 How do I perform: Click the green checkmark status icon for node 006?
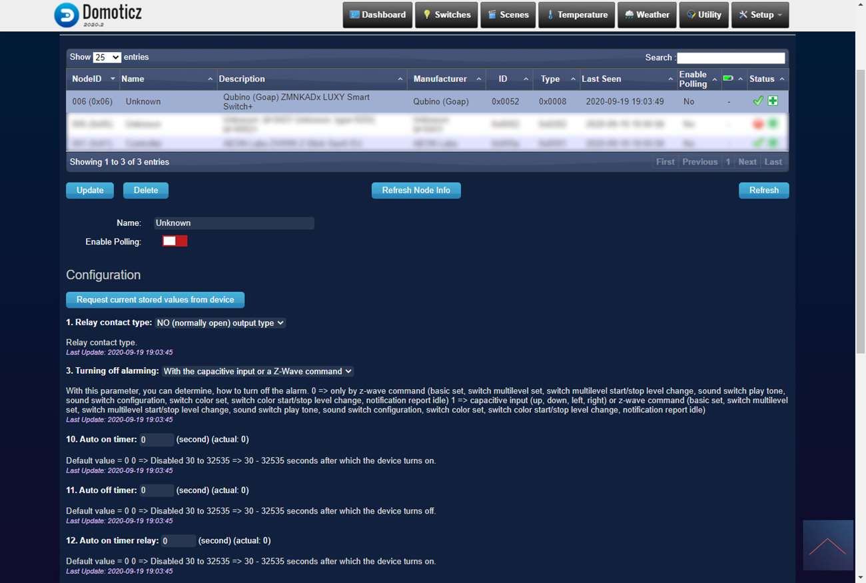[758, 101]
